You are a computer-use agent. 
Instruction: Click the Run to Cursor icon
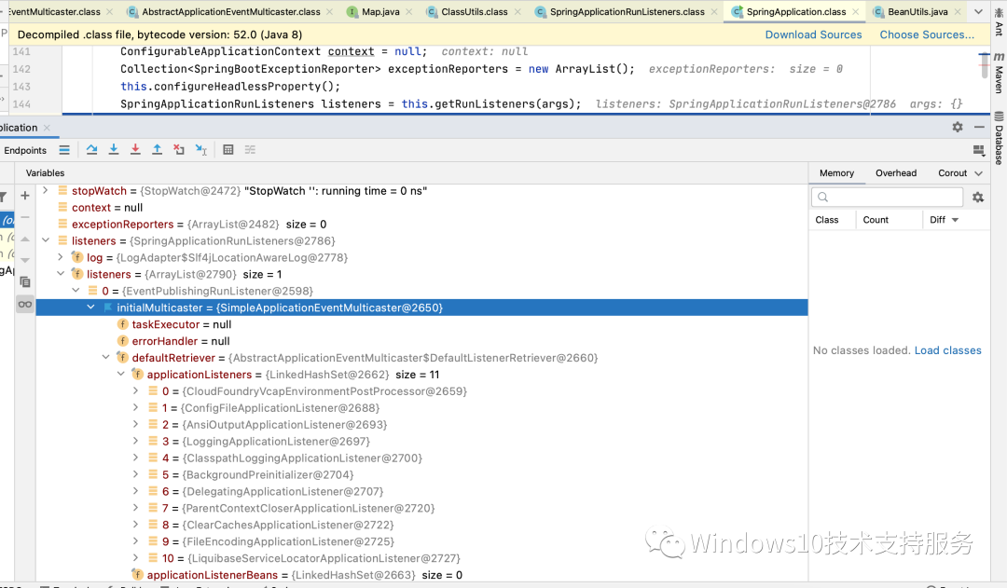(x=201, y=150)
